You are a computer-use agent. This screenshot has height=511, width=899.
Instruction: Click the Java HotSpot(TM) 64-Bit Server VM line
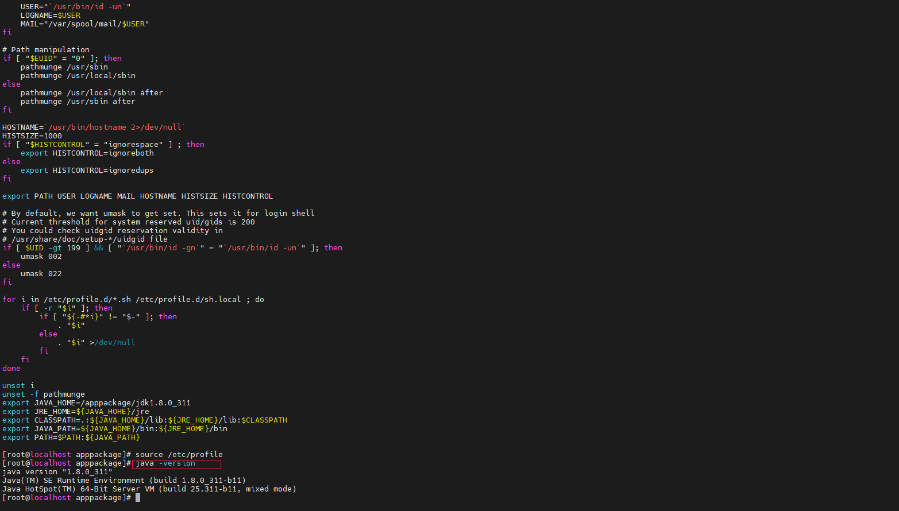[149, 489]
